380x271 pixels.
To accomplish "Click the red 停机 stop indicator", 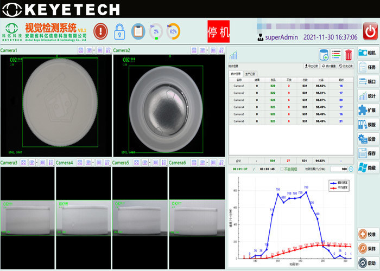I will point(217,31).
